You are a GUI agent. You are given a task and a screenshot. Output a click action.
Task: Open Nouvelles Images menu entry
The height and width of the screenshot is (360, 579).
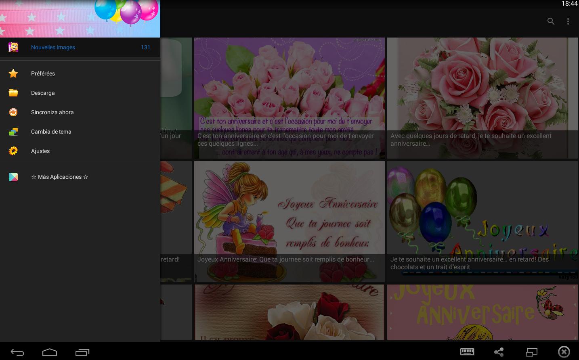click(80, 47)
